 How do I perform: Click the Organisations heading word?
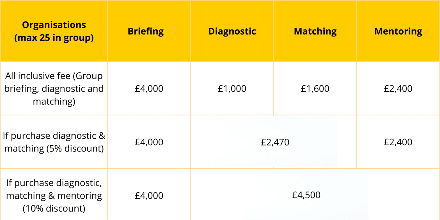(54, 25)
